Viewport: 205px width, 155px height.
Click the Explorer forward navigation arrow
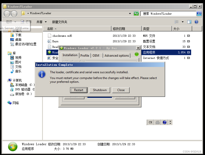tap(14, 14)
